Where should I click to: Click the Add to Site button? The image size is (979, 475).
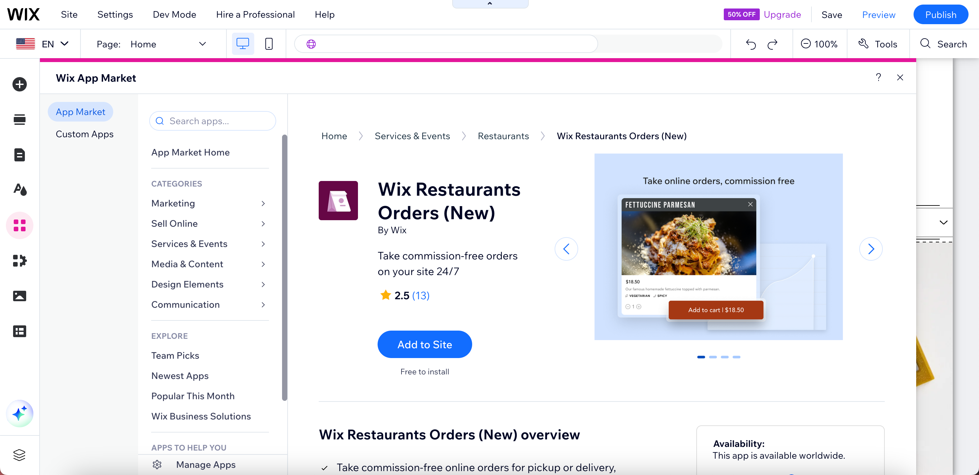coord(425,344)
